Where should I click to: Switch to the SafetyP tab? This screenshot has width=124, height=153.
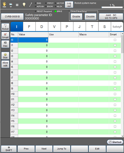click(117, 27)
